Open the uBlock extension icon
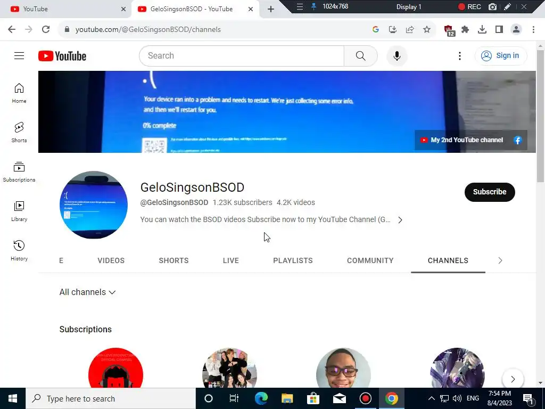The width and height of the screenshot is (545, 409). tap(449, 30)
